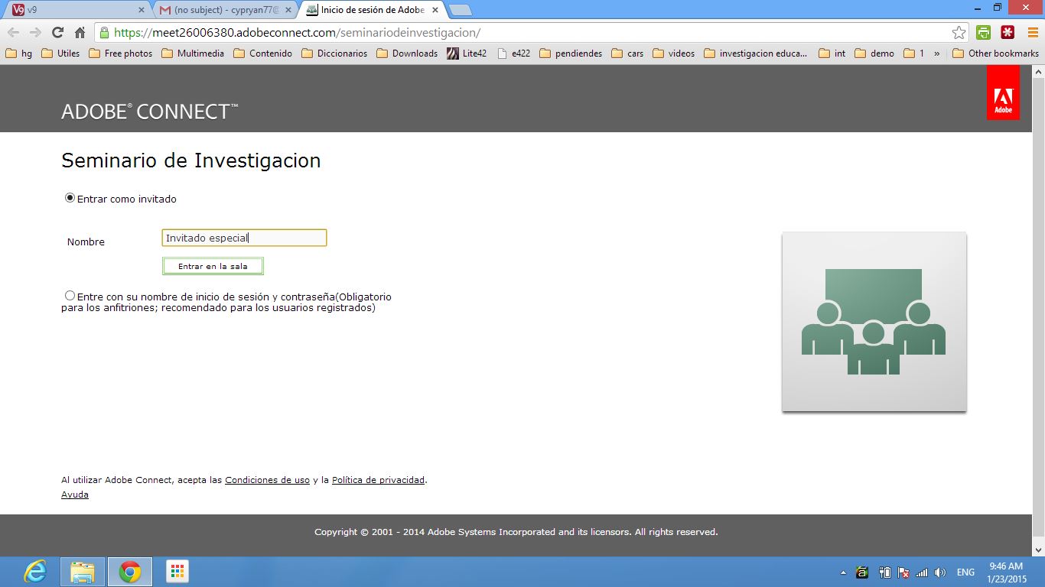Open the Other bookmarks folder
The image size is (1045, 587).
(x=995, y=54)
